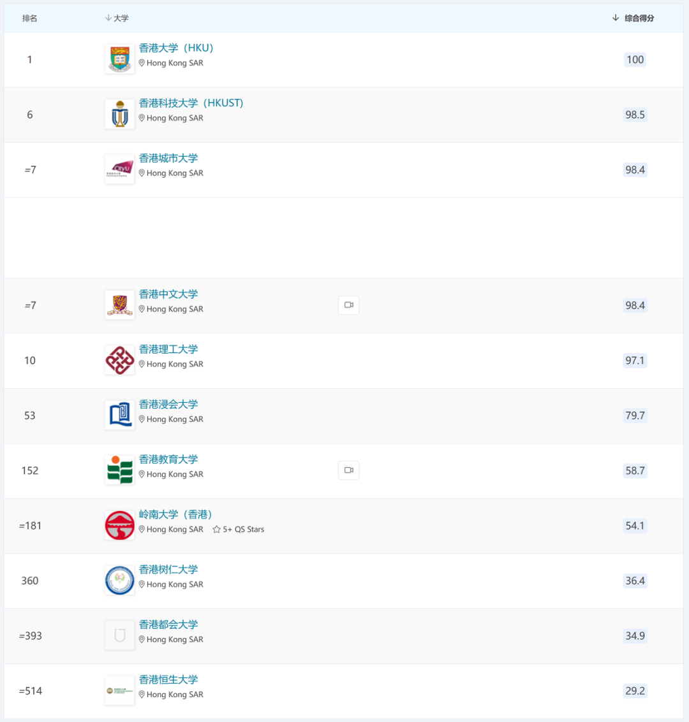The width and height of the screenshot is (689, 722).
Task: Open 岭南大学（香港）link
Action: pyautogui.click(x=175, y=514)
